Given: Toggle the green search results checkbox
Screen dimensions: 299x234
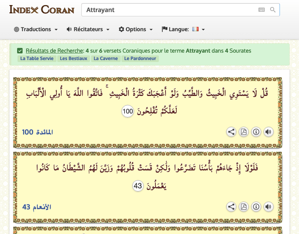Looking at the screenshot, I should 20,51.
